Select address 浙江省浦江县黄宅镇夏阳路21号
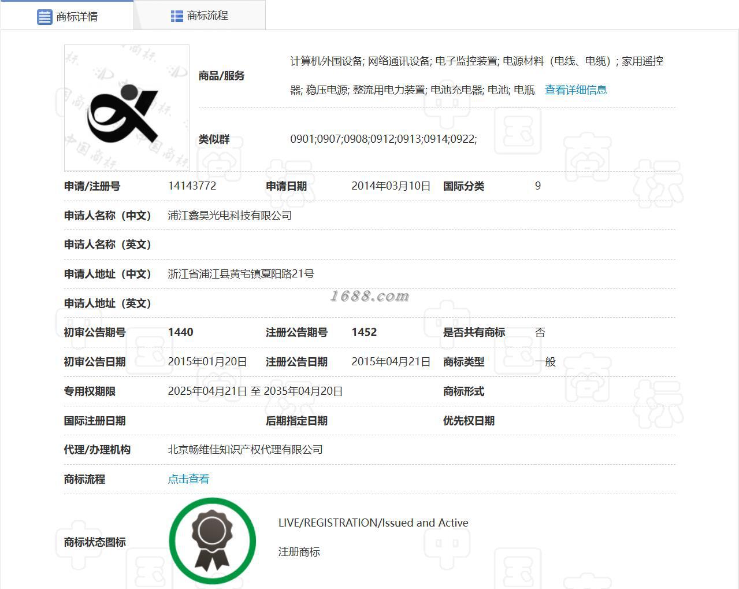This screenshot has width=739, height=589. click(241, 273)
